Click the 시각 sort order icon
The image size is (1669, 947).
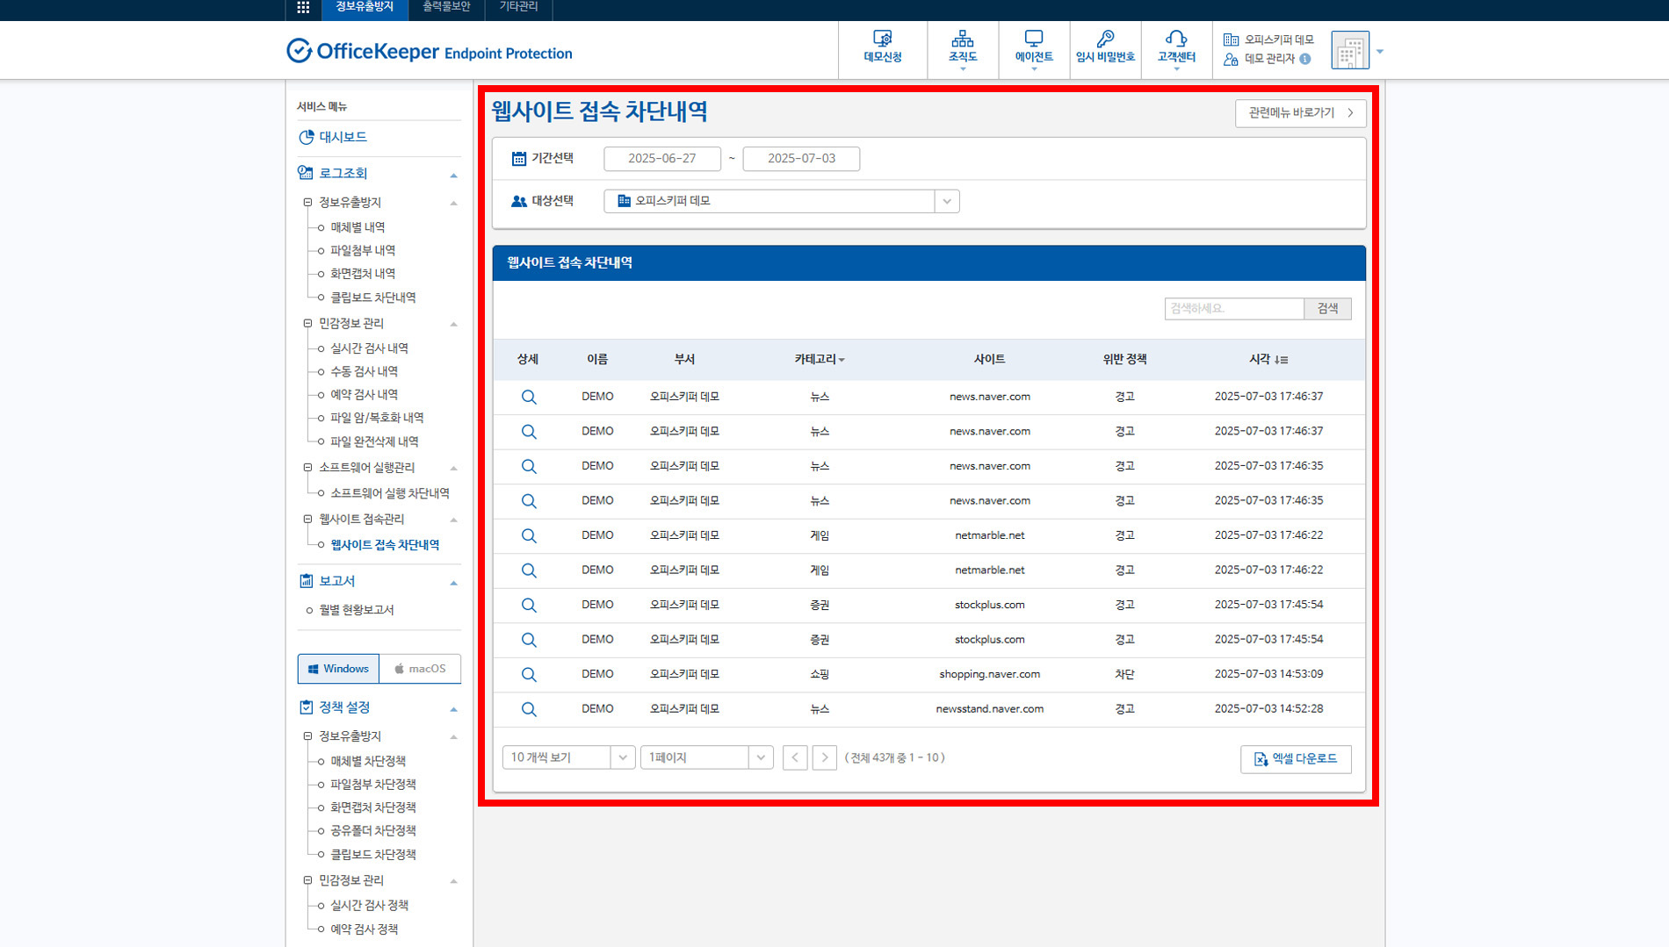tap(1281, 360)
